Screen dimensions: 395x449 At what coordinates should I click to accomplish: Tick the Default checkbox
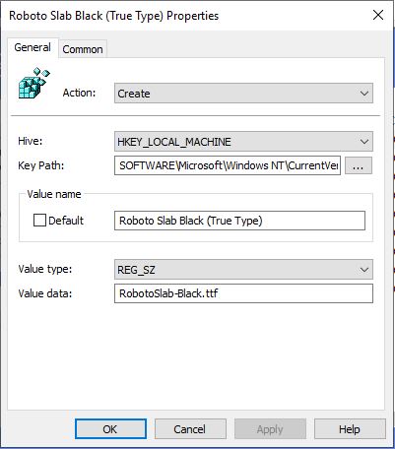[x=39, y=221]
